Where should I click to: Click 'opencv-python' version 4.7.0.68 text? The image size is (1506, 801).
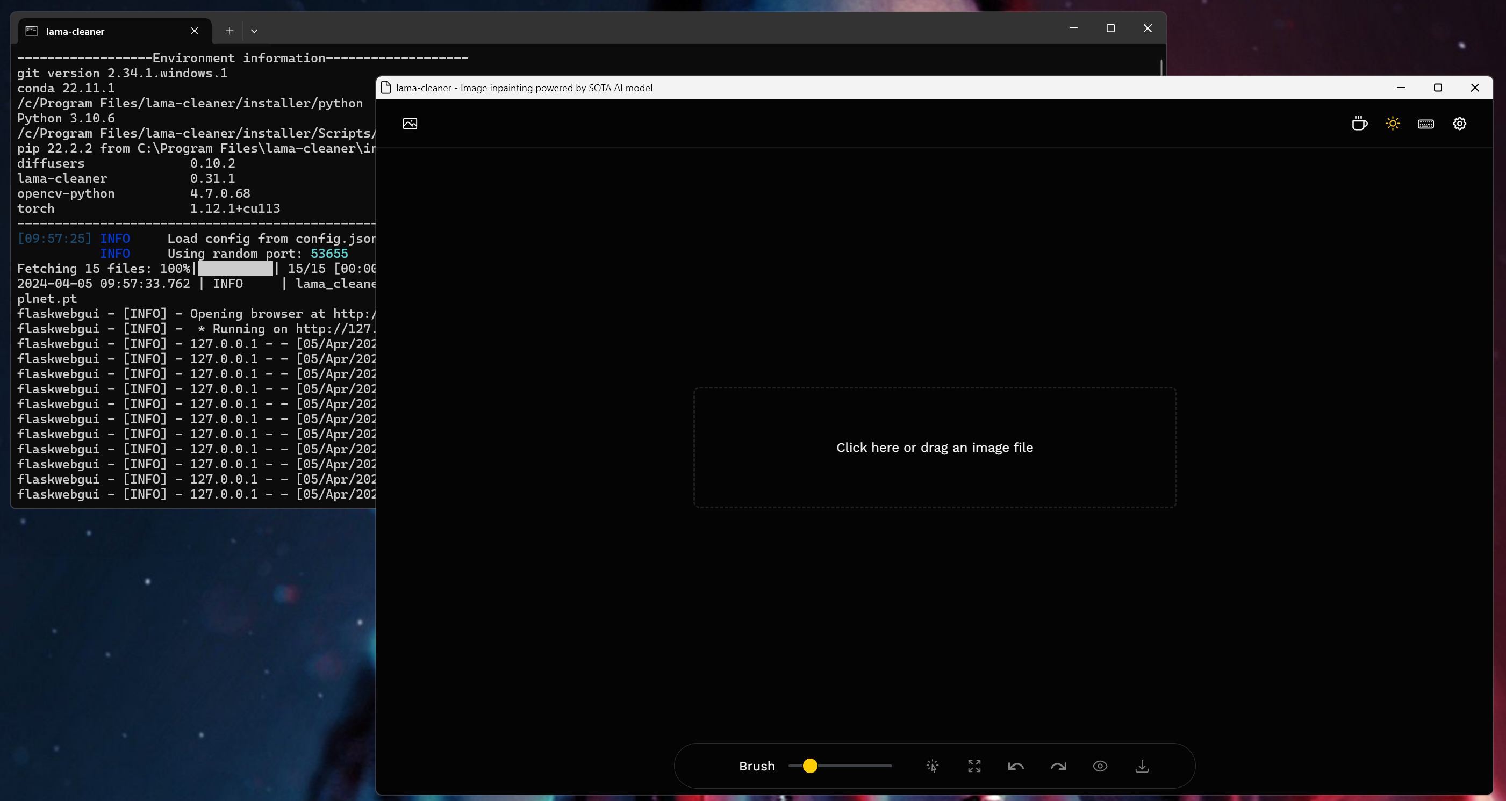[220, 193]
